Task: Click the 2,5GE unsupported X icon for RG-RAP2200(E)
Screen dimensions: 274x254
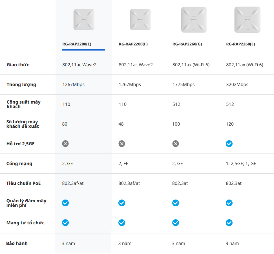Action: [65, 144]
